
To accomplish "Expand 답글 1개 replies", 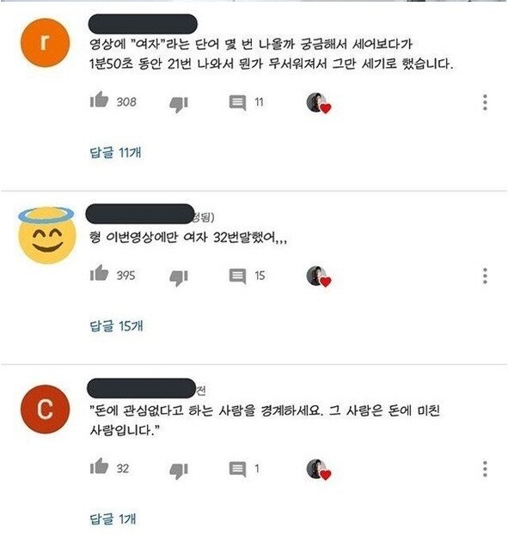I will (x=113, y=519).
